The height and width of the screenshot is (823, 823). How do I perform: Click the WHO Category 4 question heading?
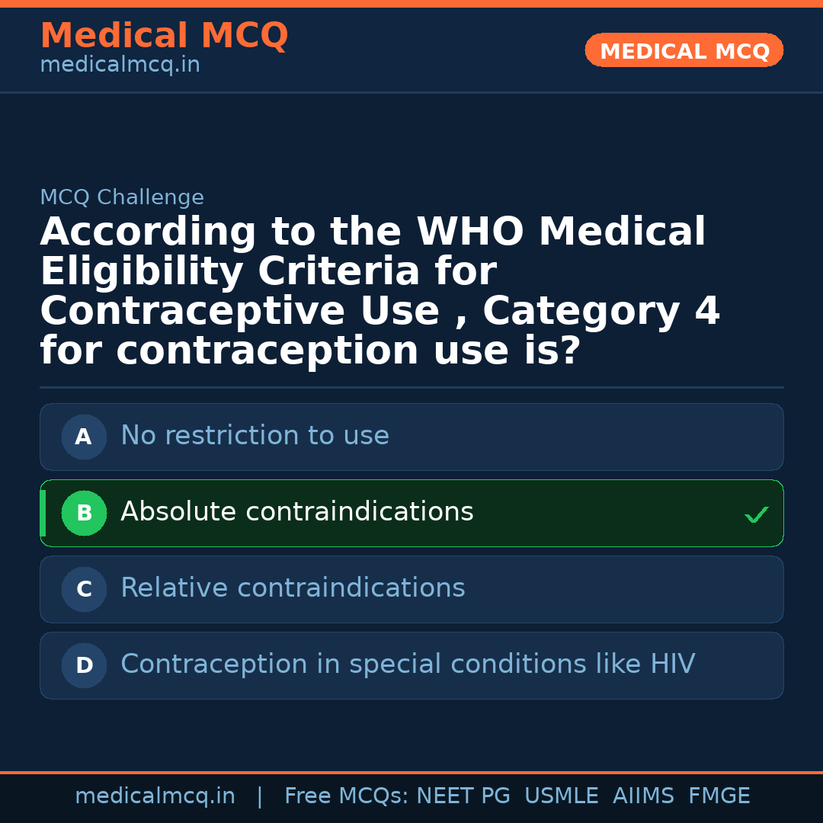(379, 292)
